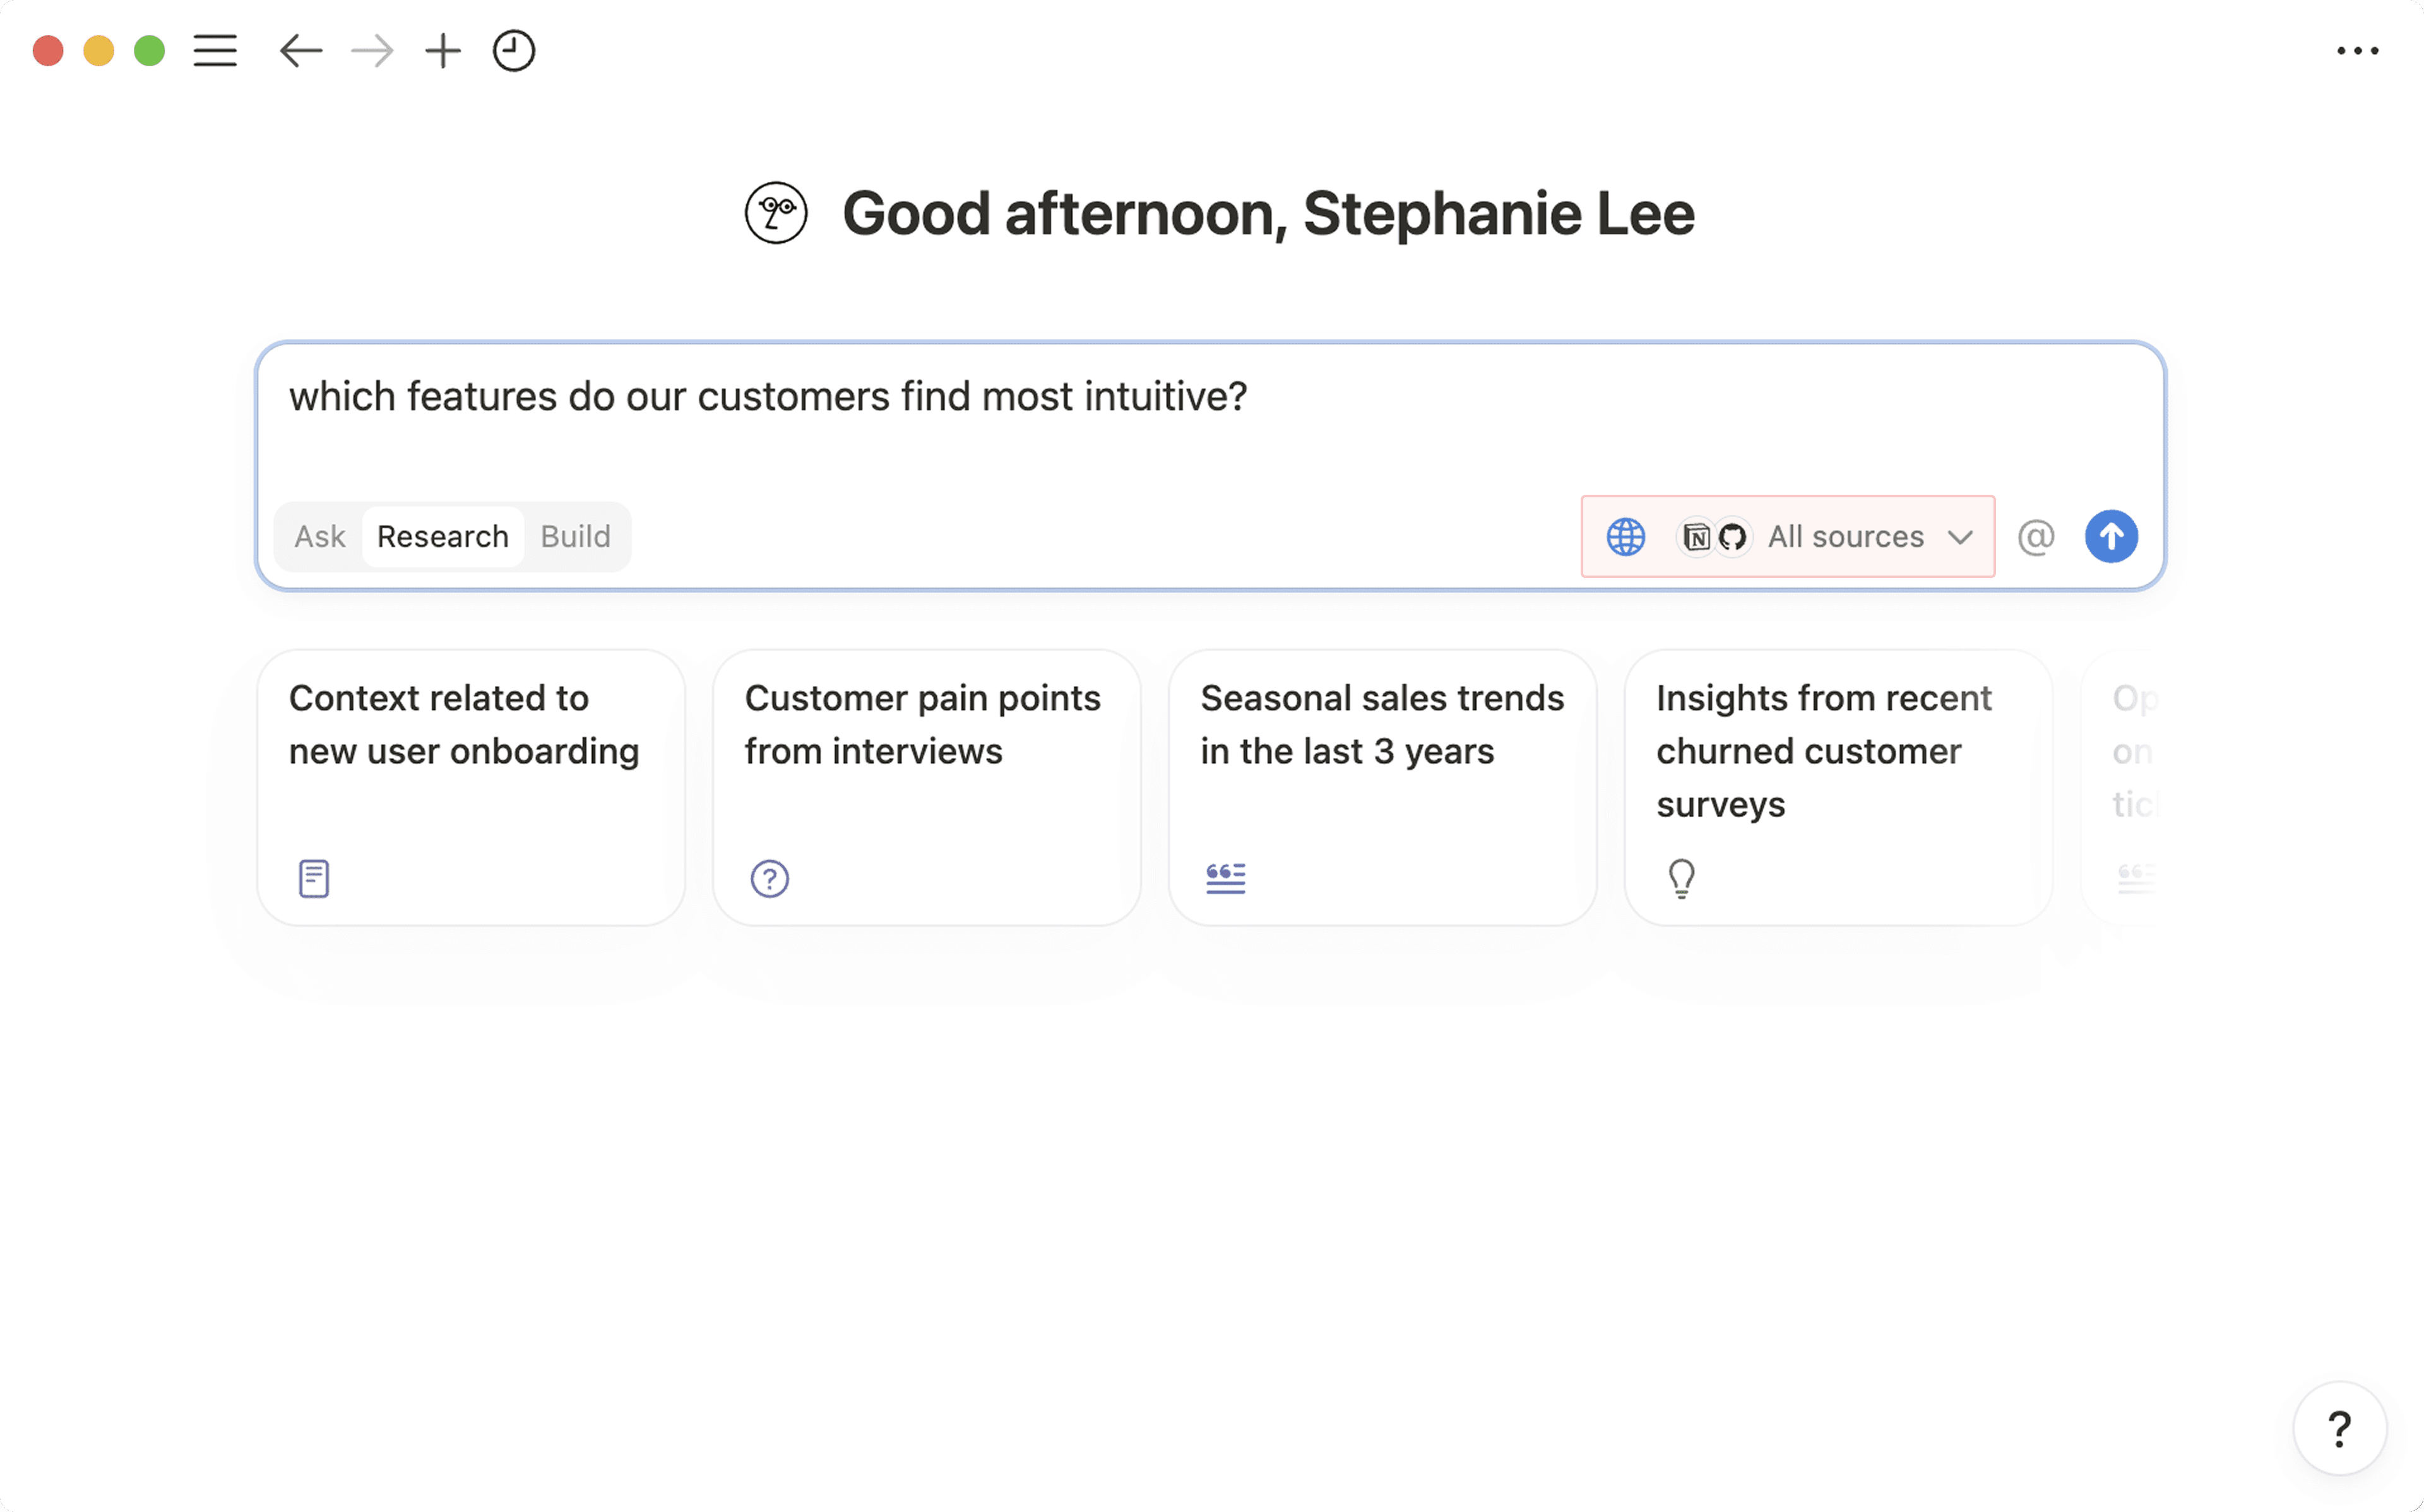Screen dimensions: 2424x1512
Task: Go back with the left arrow
Action: (x=300, y=50)
